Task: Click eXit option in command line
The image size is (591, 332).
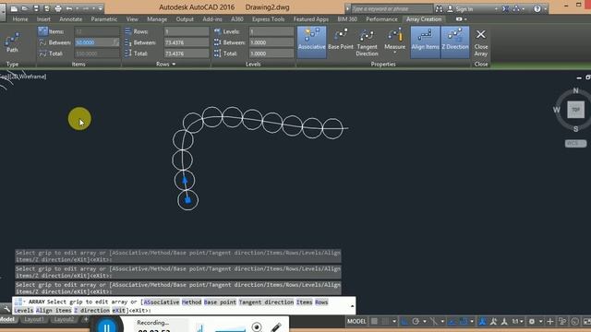Action: pos(118,310)
